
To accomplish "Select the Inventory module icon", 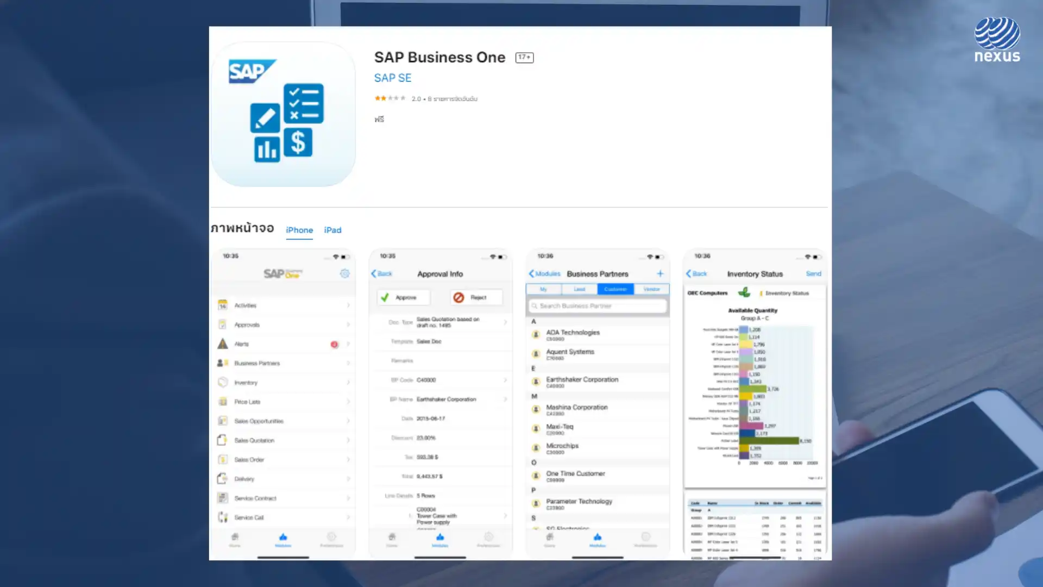I will [222, 382].
